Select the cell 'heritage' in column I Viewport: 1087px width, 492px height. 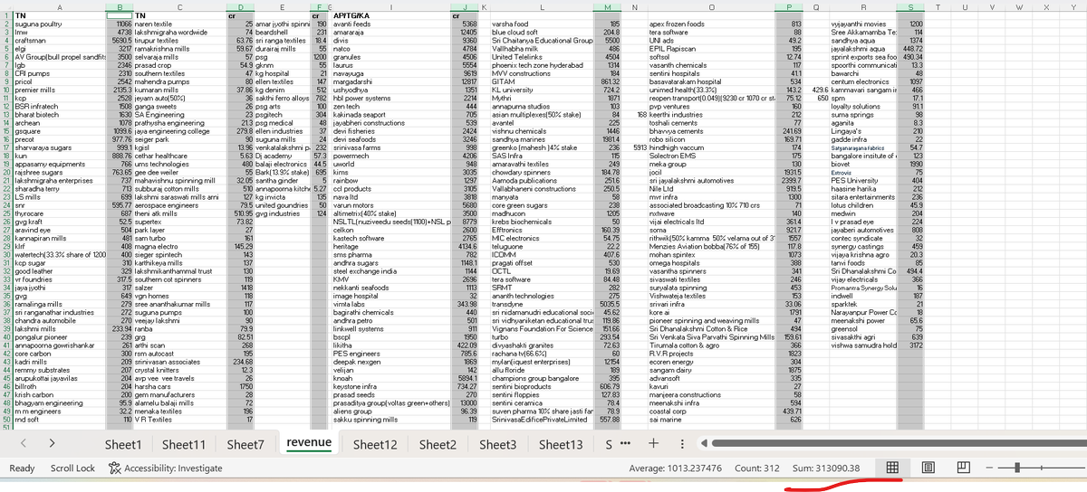point(391,245)
